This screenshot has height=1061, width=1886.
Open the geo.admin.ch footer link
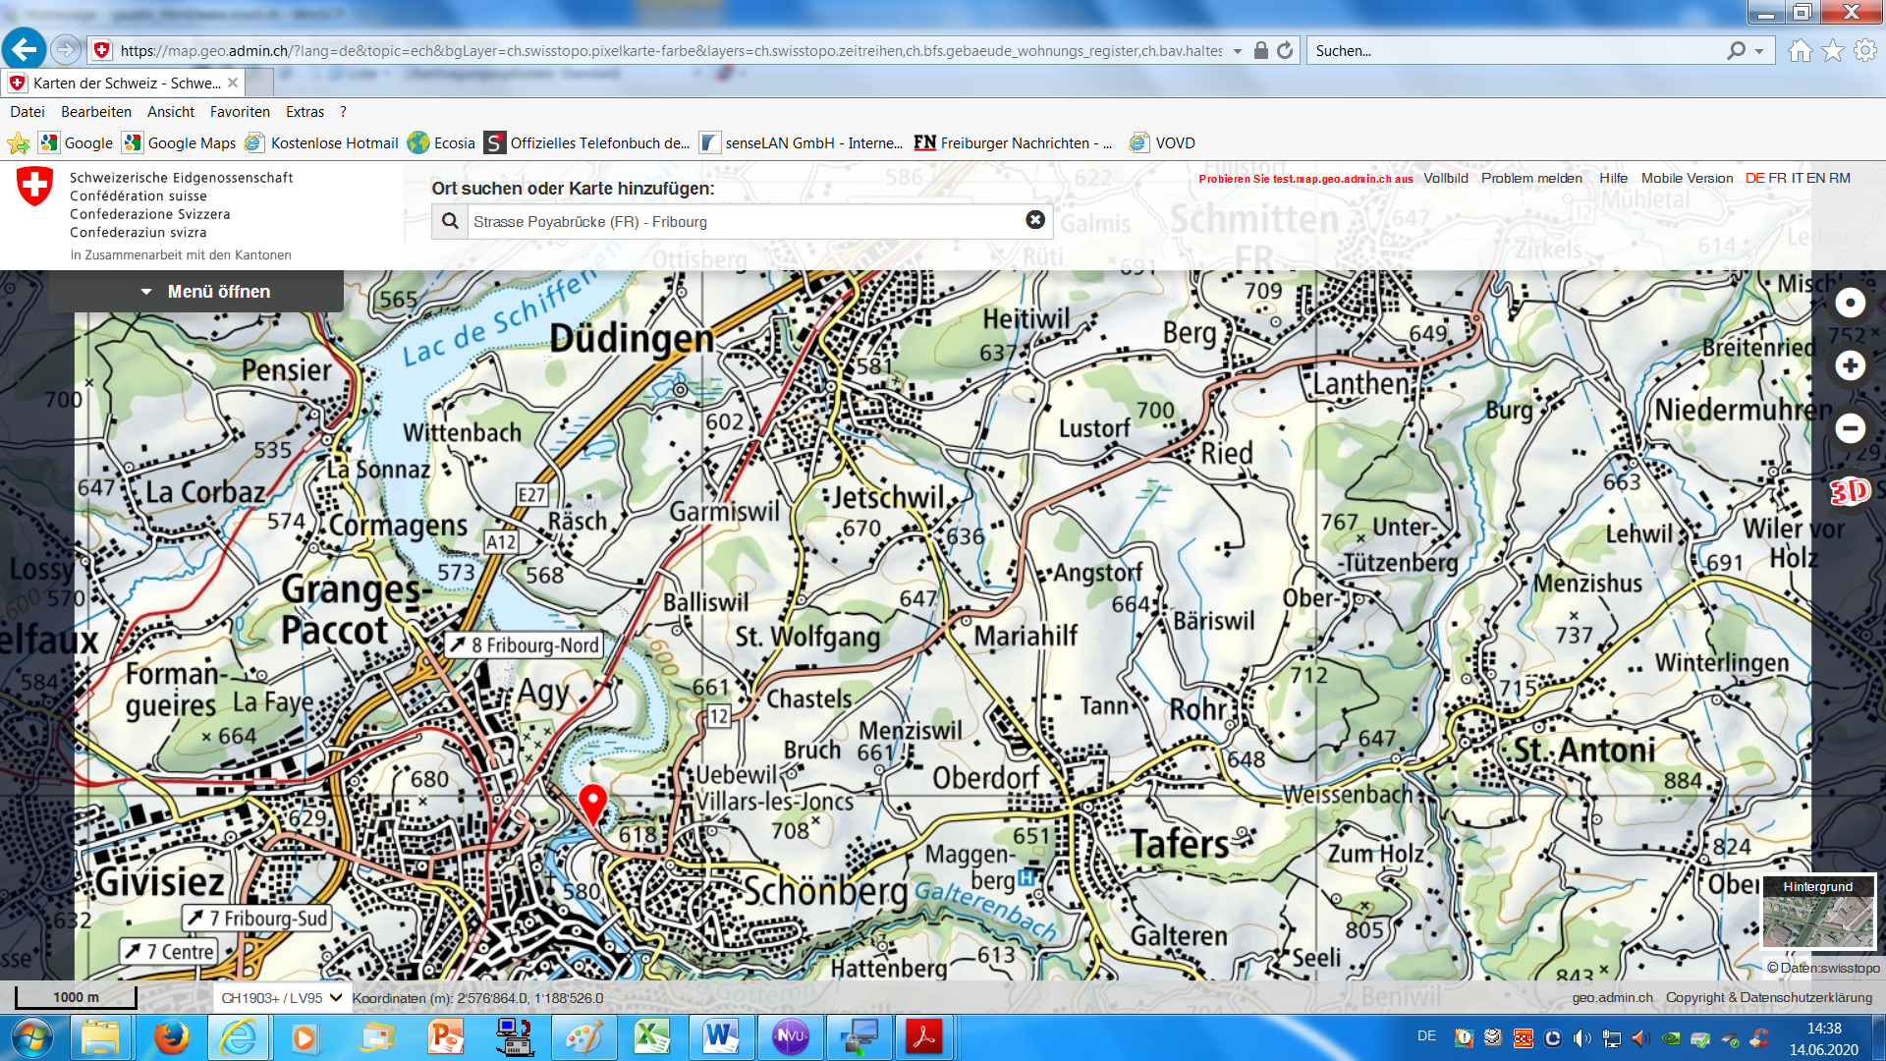point(1612,997)
